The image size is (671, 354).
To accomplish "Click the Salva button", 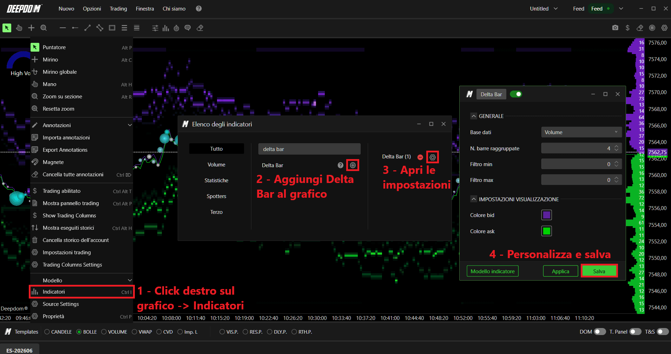I will pos(599,271).
